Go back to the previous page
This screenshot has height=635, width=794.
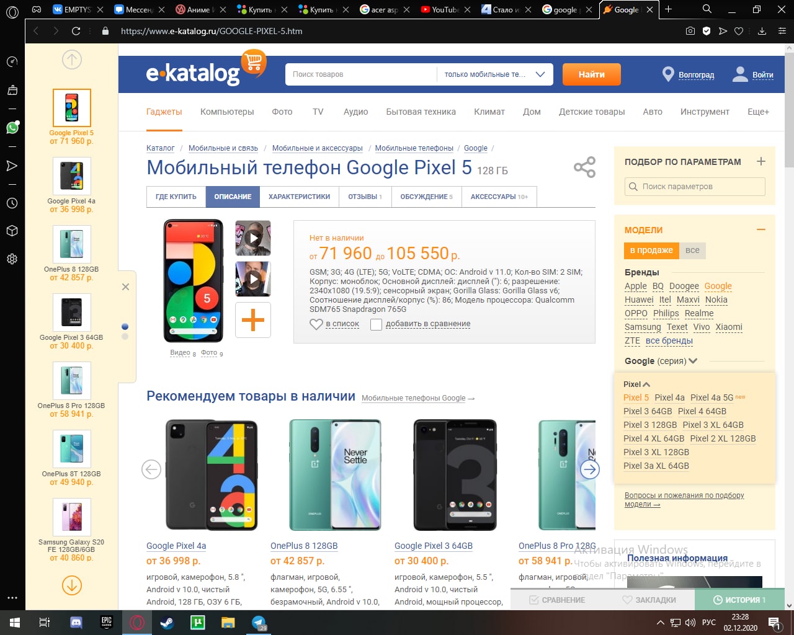coord(36,31)
